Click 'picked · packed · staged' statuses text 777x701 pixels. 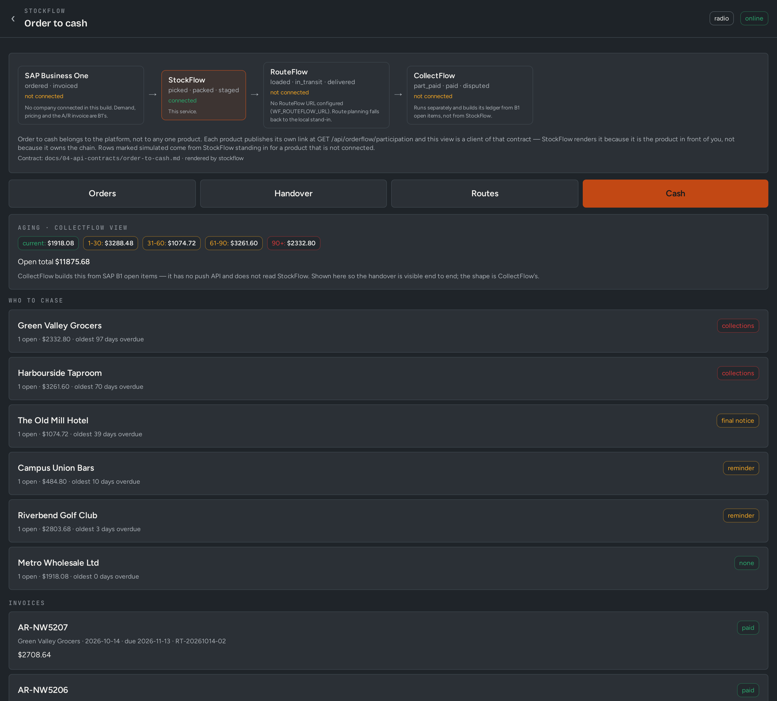[203, 90]
